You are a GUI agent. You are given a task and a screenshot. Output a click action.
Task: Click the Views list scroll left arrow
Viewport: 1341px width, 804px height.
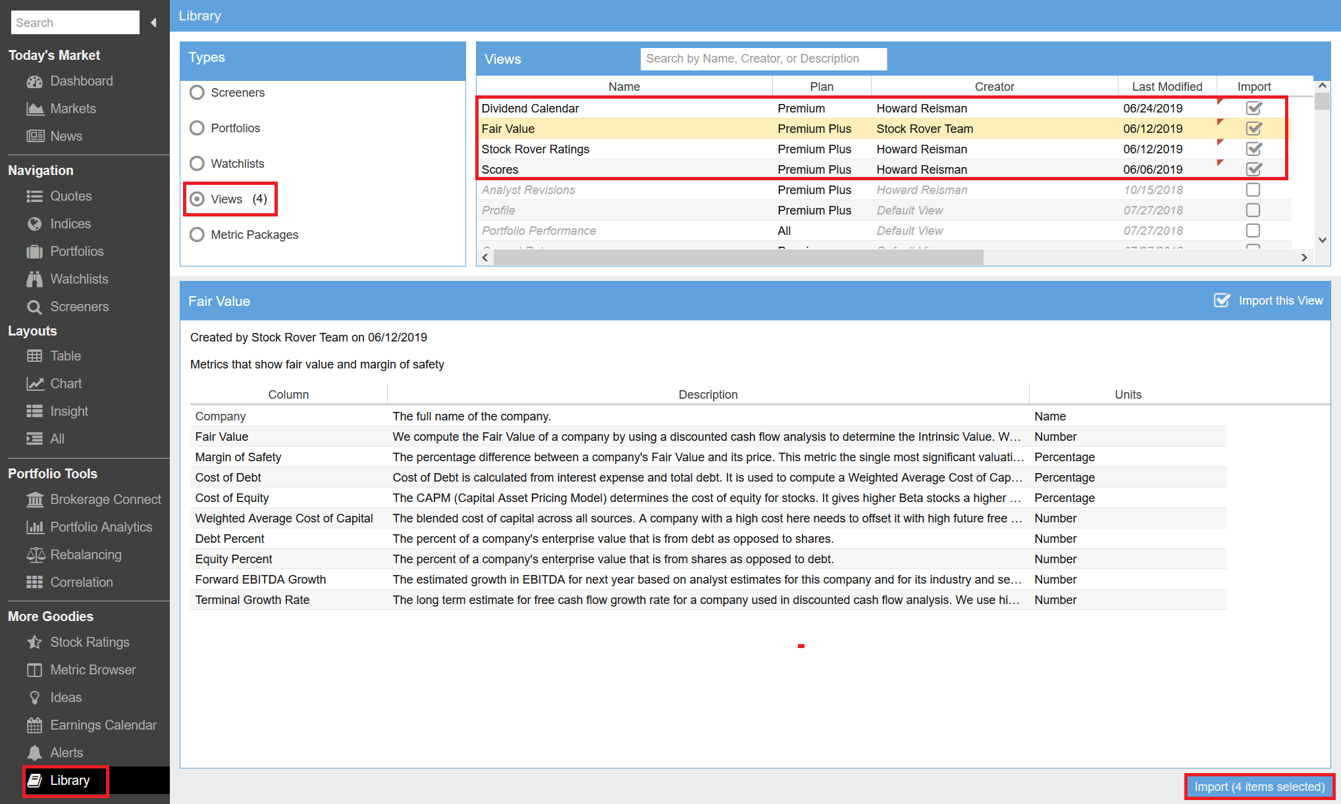[485, 257]
